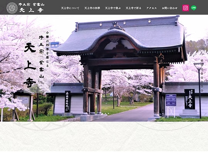Select the fifth section dot in side navigation
The height and width of the screenshot is (161, 208).
[x=202, y=77]
